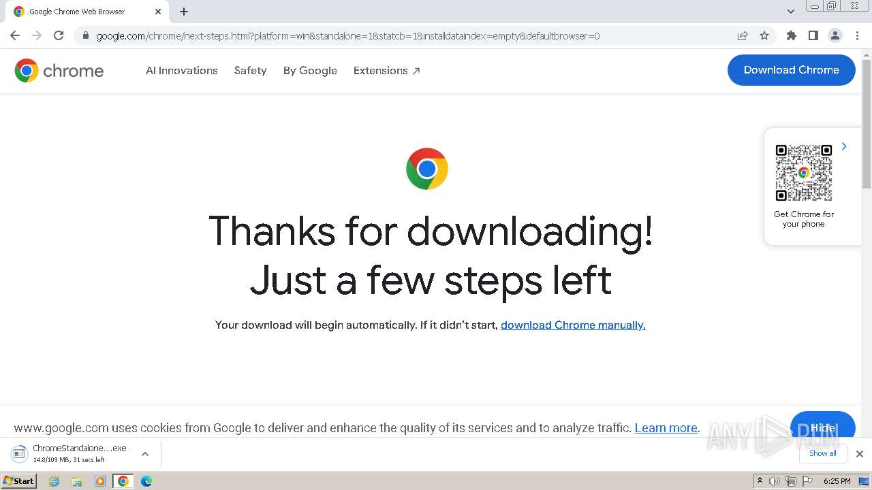Click the Download Chrome button

[x=791, y=70]
